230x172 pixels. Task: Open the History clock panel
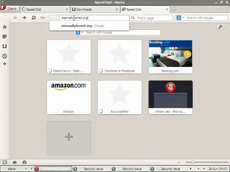[x=5, y=56]
